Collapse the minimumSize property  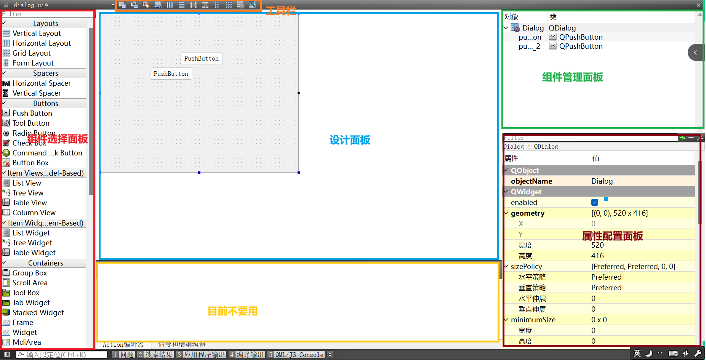click(x=506, y=320)
